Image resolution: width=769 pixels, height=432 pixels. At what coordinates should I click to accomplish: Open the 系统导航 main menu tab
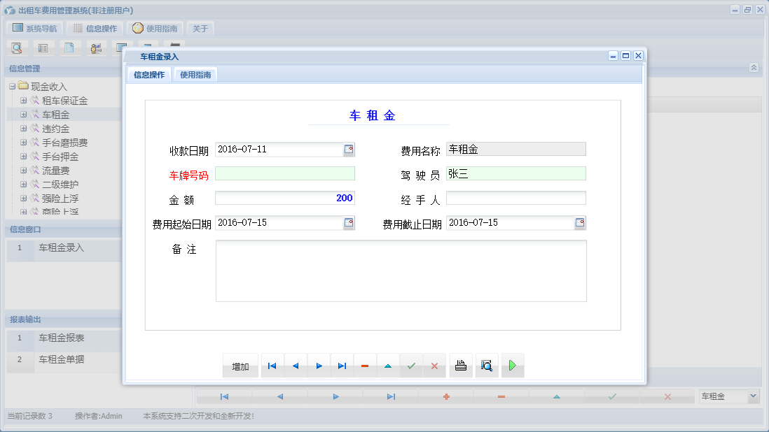(35, 29)
